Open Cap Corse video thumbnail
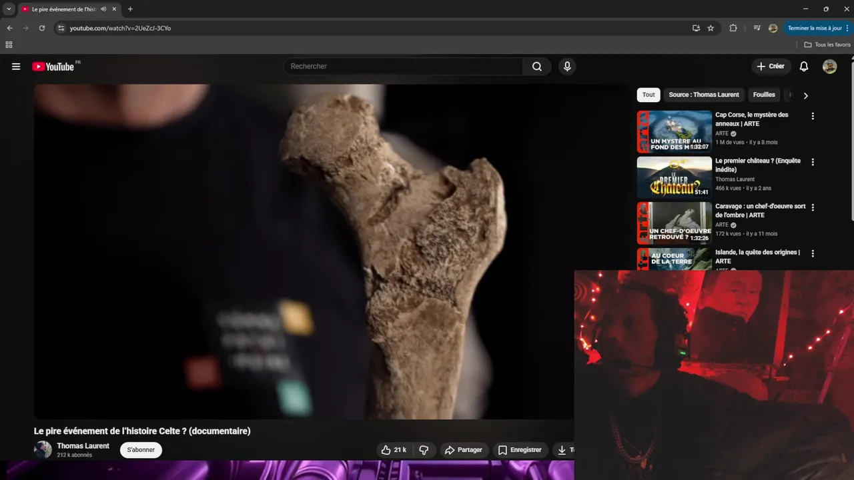This screenshot has height=480, width=854. (675, 131)
